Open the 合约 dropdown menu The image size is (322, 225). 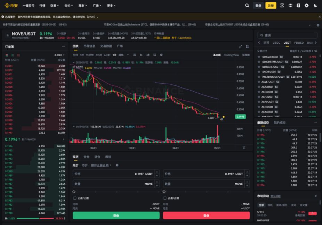pos(69,6)
